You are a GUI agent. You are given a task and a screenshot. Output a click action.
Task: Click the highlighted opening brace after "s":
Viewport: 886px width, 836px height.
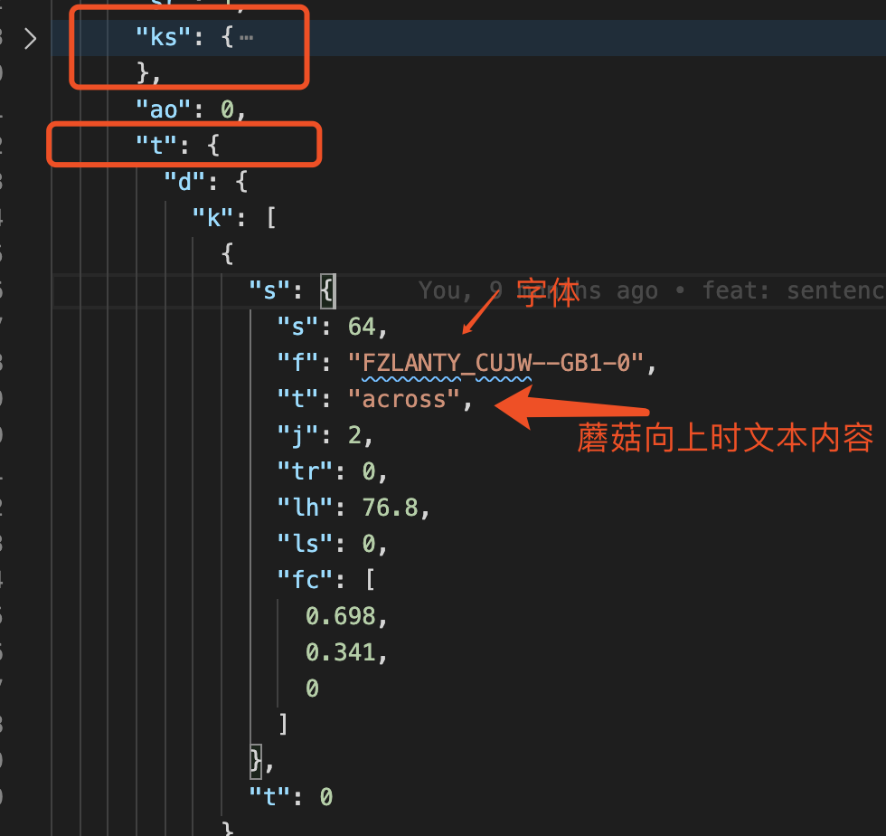point(327,290)
